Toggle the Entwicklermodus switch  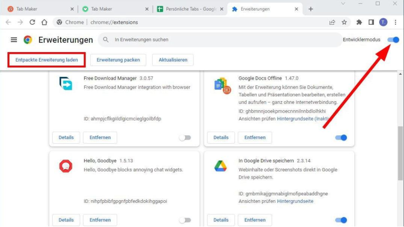click(393, 40)
